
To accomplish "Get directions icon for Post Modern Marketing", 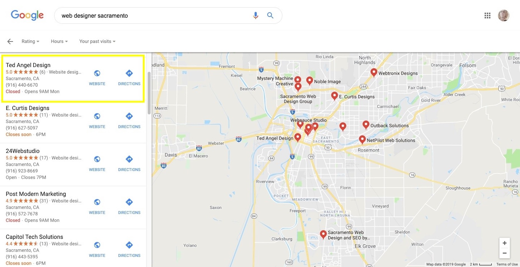I will tap(129, 202).
